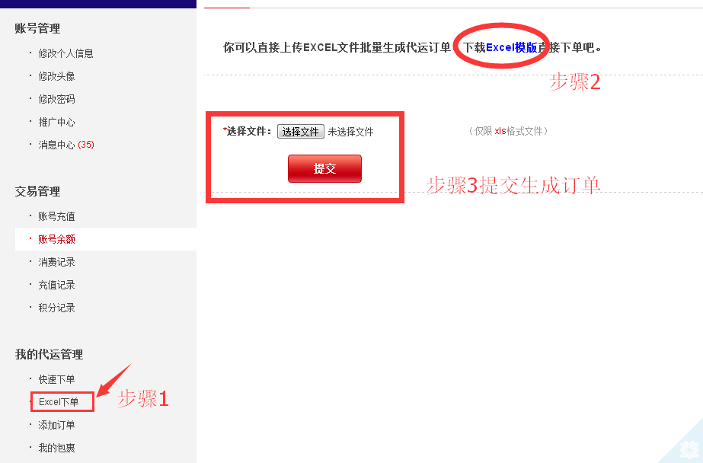This screenshot has height=463, width=703.
Task: Open the 修改头像 menu item
Action: coord(56,76)
